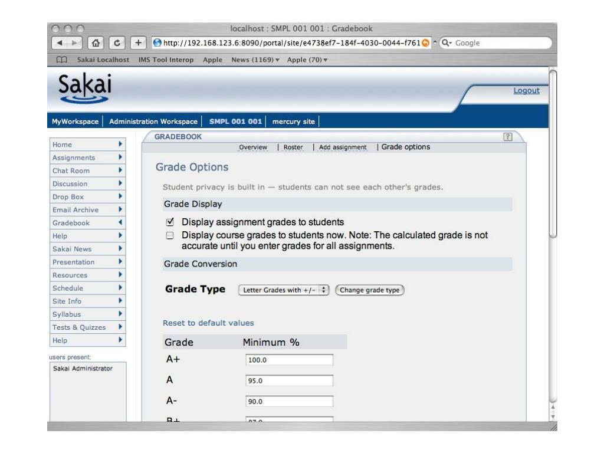Open the Gradebook Roster link
The height and width of the screenshot is (453, 604).
coord(293,147)
